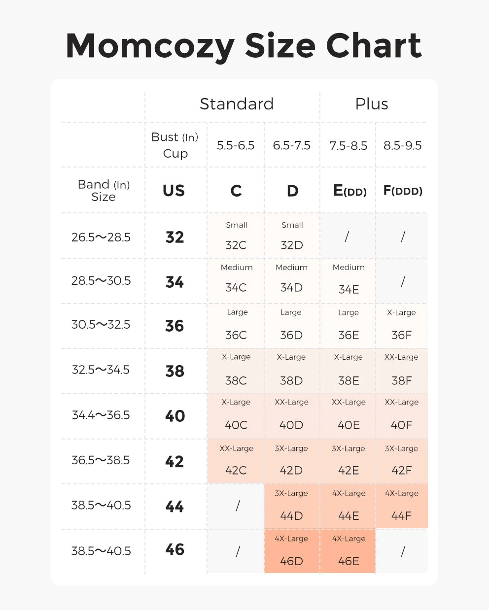The width and height of the screenshot is (489, 610).
Task: Click the 40C X-Large size cell
Action: click(x=236, y=415)
